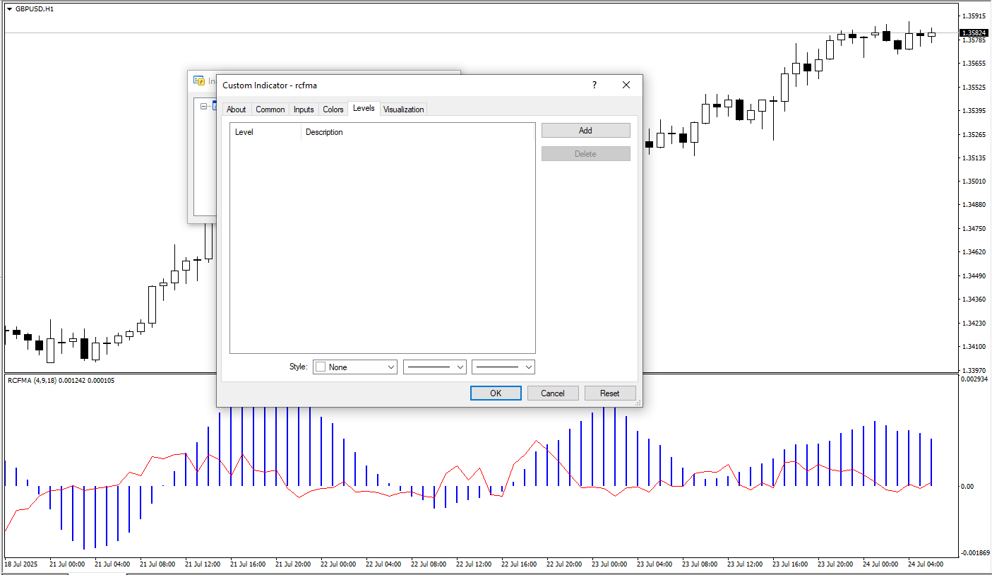Click the Cancel button
The width and height of the screenshot is (992, 575).
coord(552,393)
